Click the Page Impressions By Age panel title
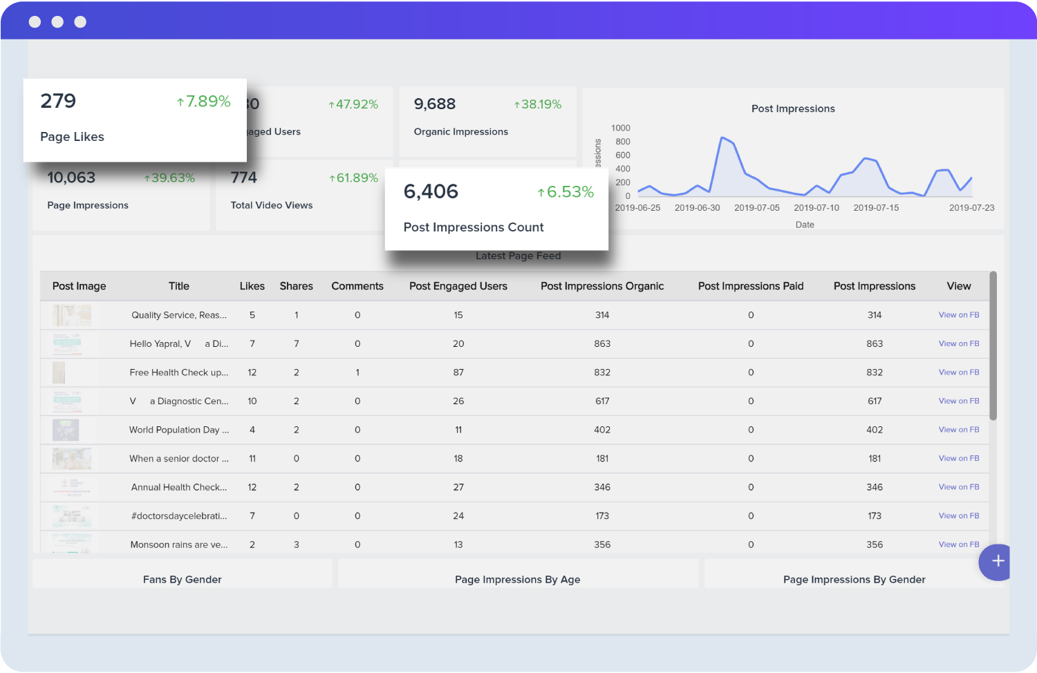The width and height of the screenshot is (1037, 673). (x=518, y=580)
